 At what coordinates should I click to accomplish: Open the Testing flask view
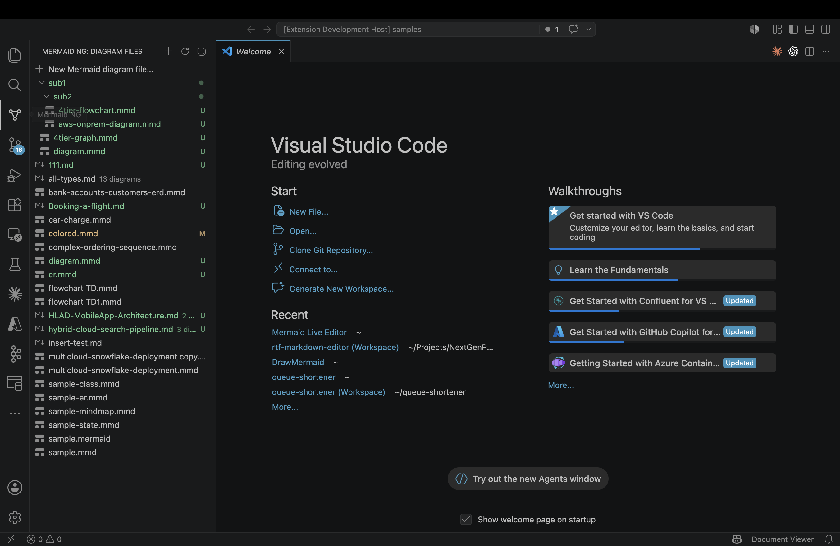[x=15, y=264]
